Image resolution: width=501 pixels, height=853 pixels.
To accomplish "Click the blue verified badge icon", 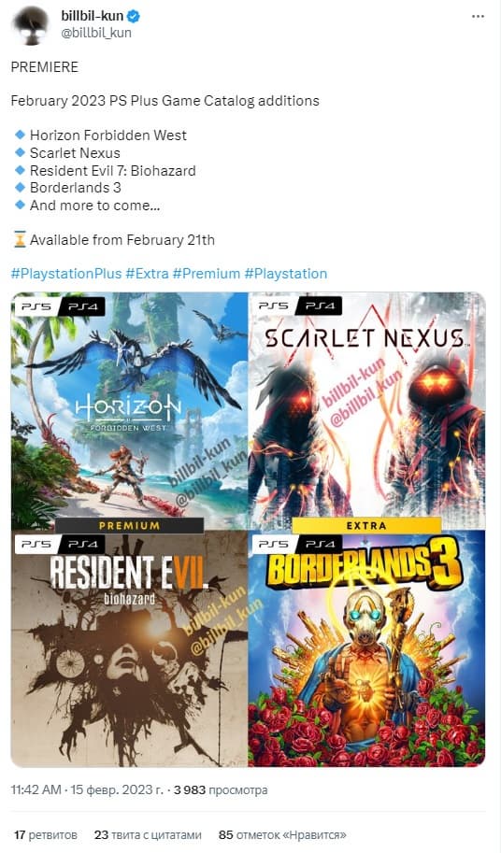I will pyautogui.click(x=134, y=16).
